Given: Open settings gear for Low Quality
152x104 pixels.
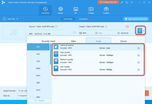Looking at the screenshot, I should click(139, 70).
